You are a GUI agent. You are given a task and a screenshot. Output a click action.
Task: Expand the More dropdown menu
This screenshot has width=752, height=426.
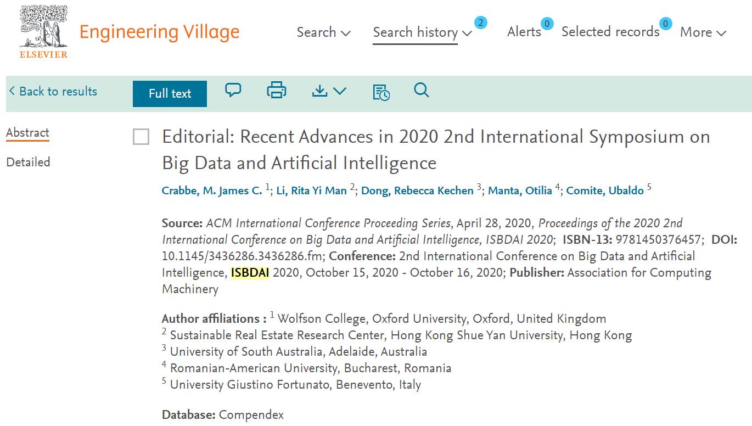(x=703, y=32)
